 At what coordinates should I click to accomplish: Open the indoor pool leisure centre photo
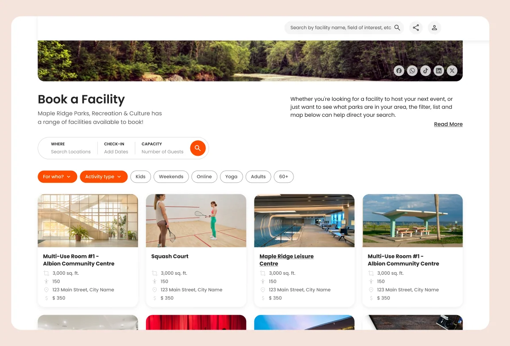pyautogui.click(x=304, y=220)
